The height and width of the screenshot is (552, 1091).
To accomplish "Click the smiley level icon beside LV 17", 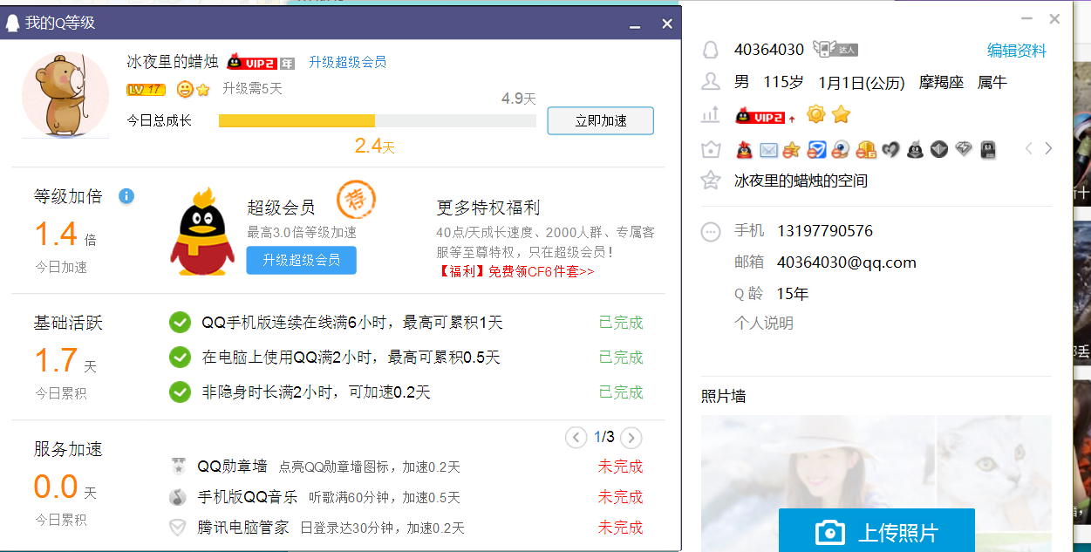I will pyautogui.click(x=185, y=89).
